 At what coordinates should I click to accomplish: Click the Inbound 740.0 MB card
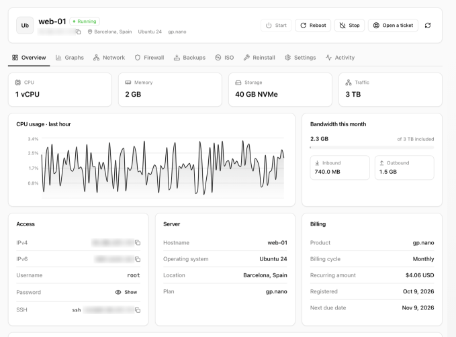pyautogui.click(x=340, y=167)
